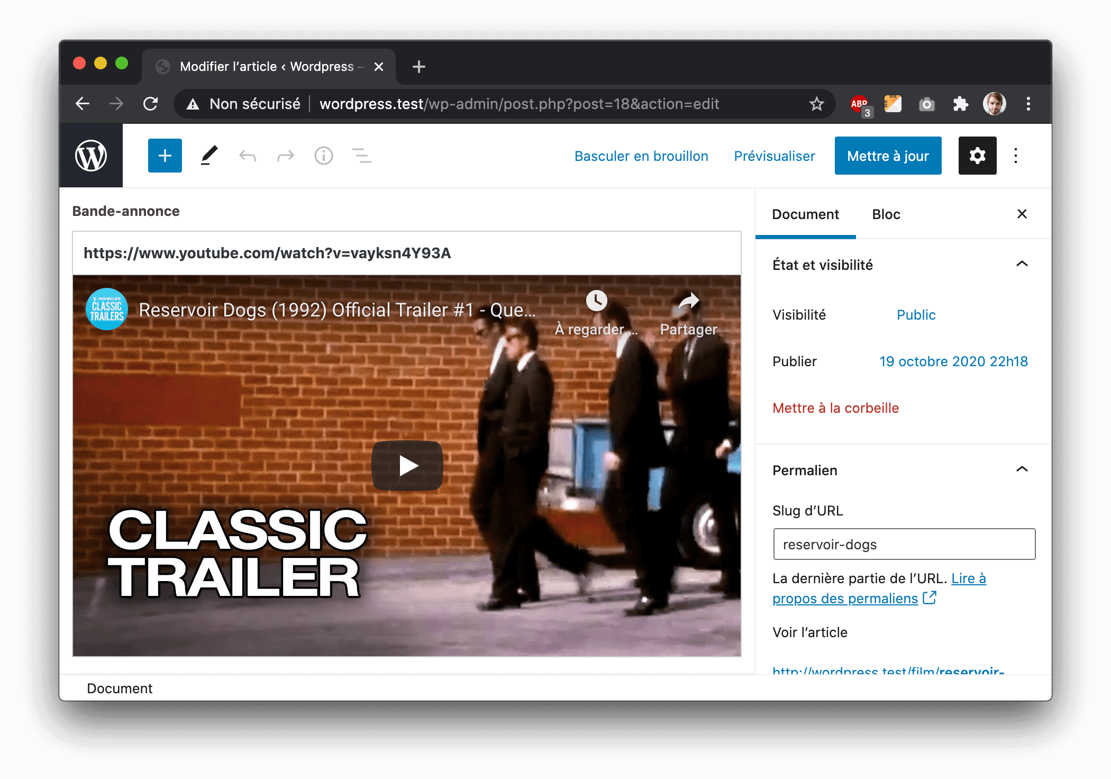
Task: Select the pencil tools icon
Action: [x=209, y=156]
